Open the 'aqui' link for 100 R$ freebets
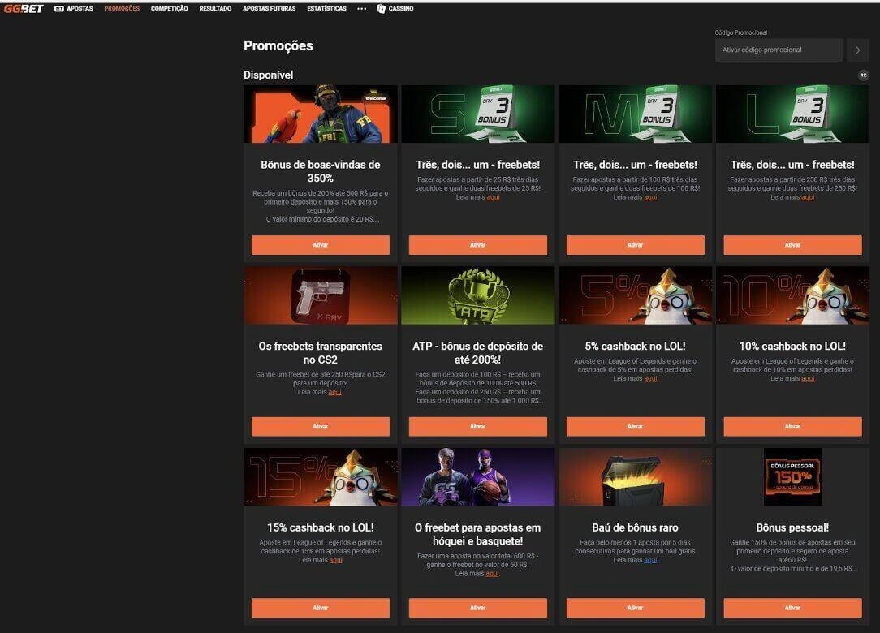The height and width of the screenshot is (633, 880). pos(650,197)
